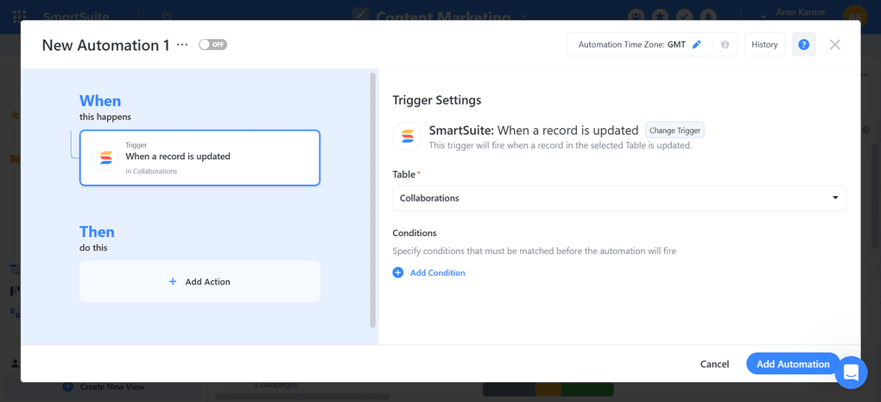Click the 'Conditions' label
Image resolution: width=881 pixels, height=402 pixels.
coord(414,233)
